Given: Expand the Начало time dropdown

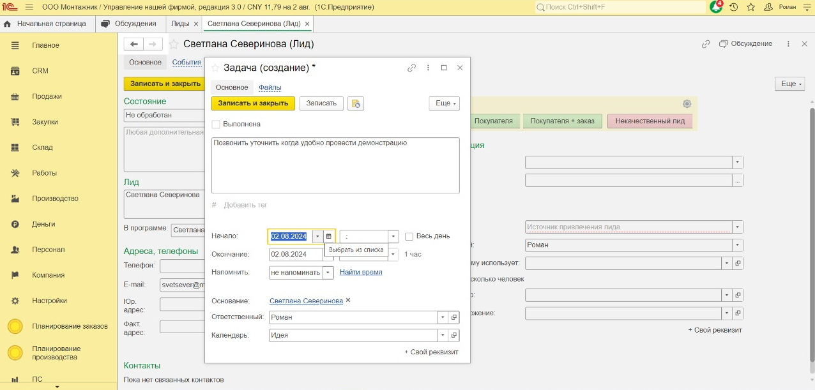Looking at the screenshot, I should 393,236.
